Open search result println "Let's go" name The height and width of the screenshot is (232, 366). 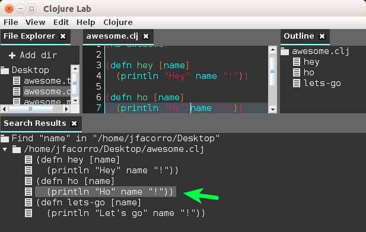(x=126, y=214)
